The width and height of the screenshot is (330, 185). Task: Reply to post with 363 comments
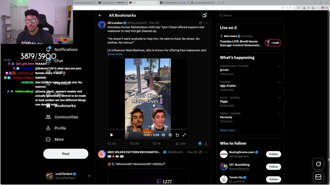pos(112,144)
